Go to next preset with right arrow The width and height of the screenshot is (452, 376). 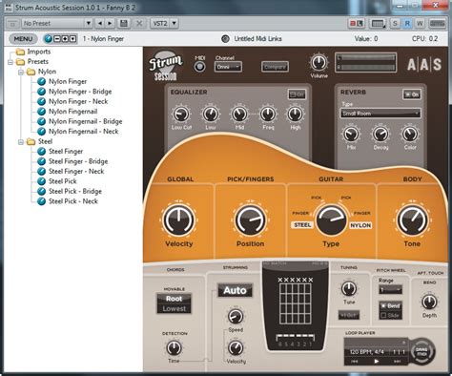[110, 23]
